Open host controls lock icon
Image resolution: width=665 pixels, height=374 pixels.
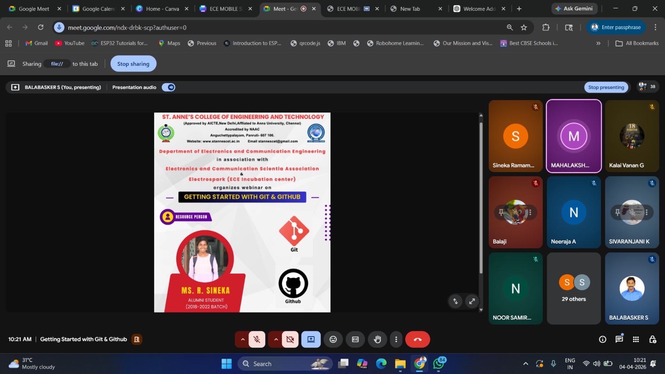click(x=653, y=340)
